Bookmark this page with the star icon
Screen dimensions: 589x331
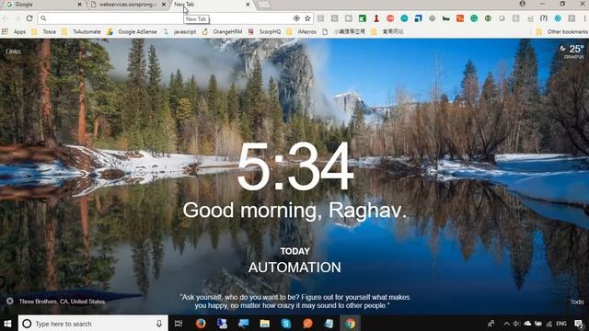pyautogui.click(x=307, y=18)
